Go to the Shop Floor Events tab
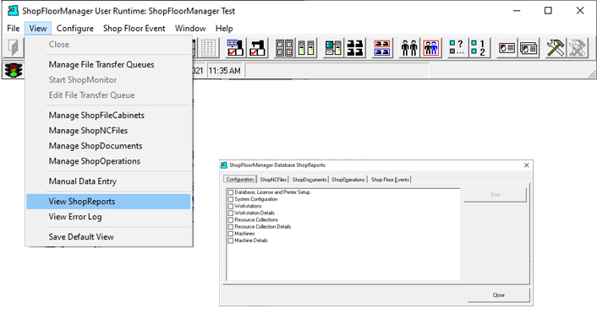 391,180
